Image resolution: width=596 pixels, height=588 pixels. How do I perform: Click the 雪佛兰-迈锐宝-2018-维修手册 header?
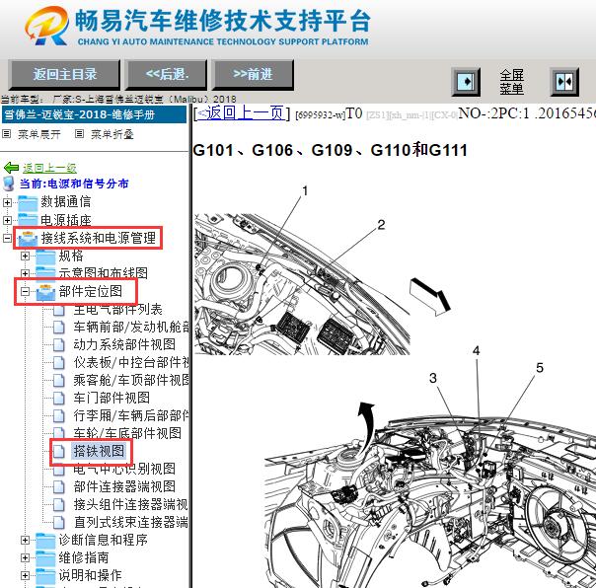(x=94, y=114)
